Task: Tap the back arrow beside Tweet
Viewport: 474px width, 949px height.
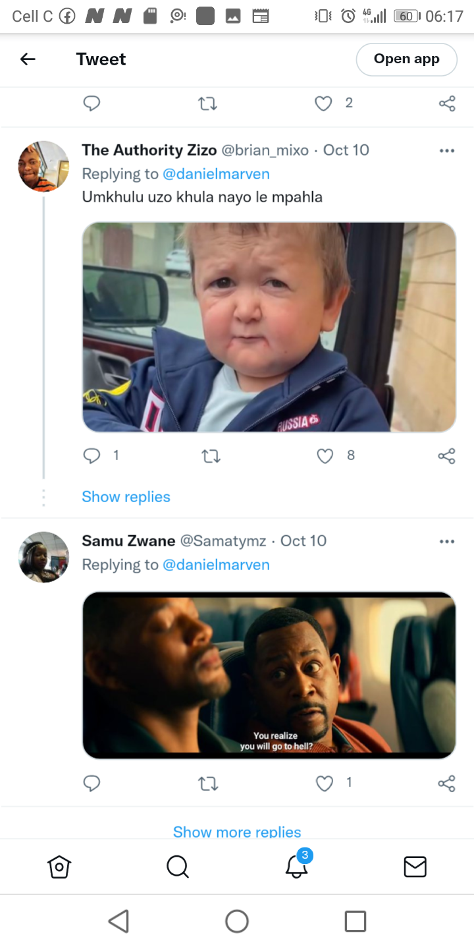Action: coord(28,59)
